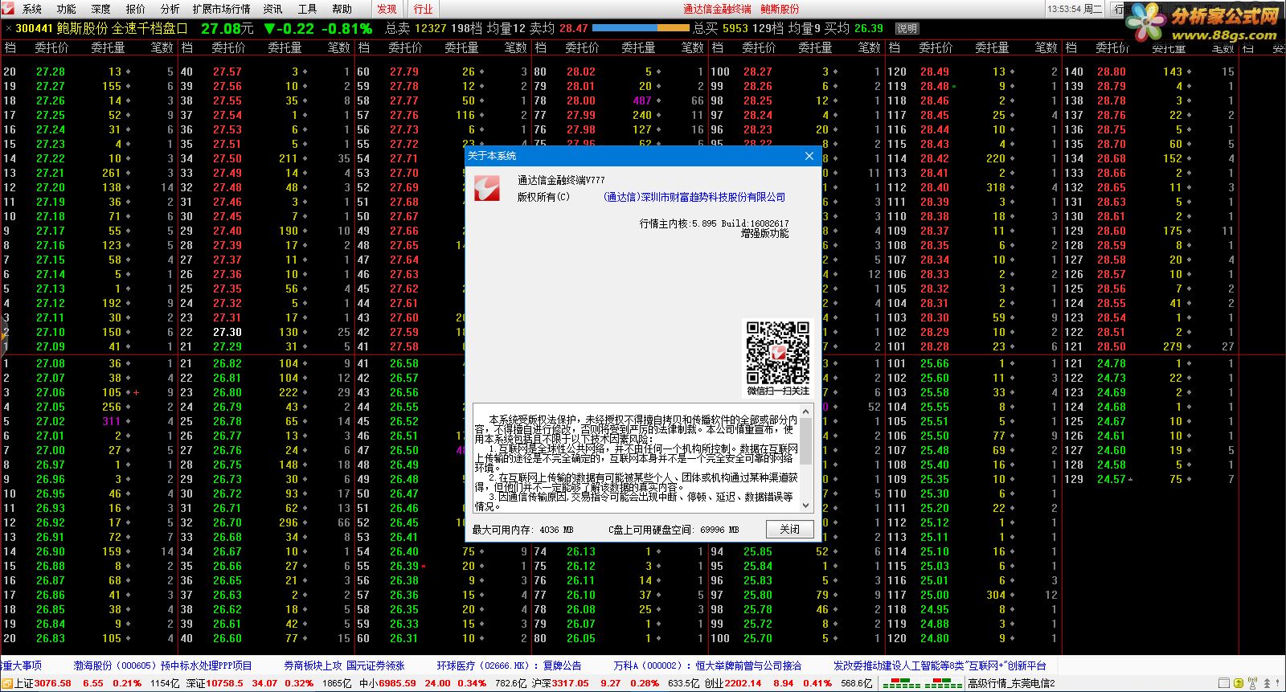Image resolution: width=1286 pixels, height=692 pixels.
Task: Click sell price 27.28 at level 20
Action: 51,72
